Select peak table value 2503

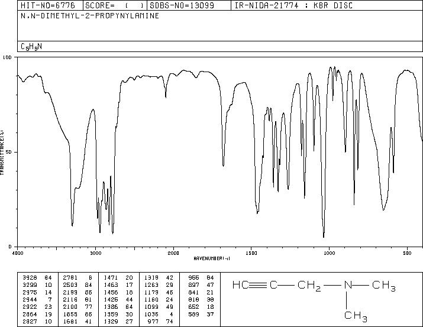[70, 285]
